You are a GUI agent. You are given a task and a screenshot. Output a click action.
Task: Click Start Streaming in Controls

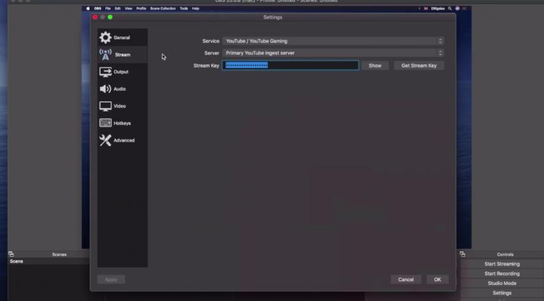tap(502, 264)
